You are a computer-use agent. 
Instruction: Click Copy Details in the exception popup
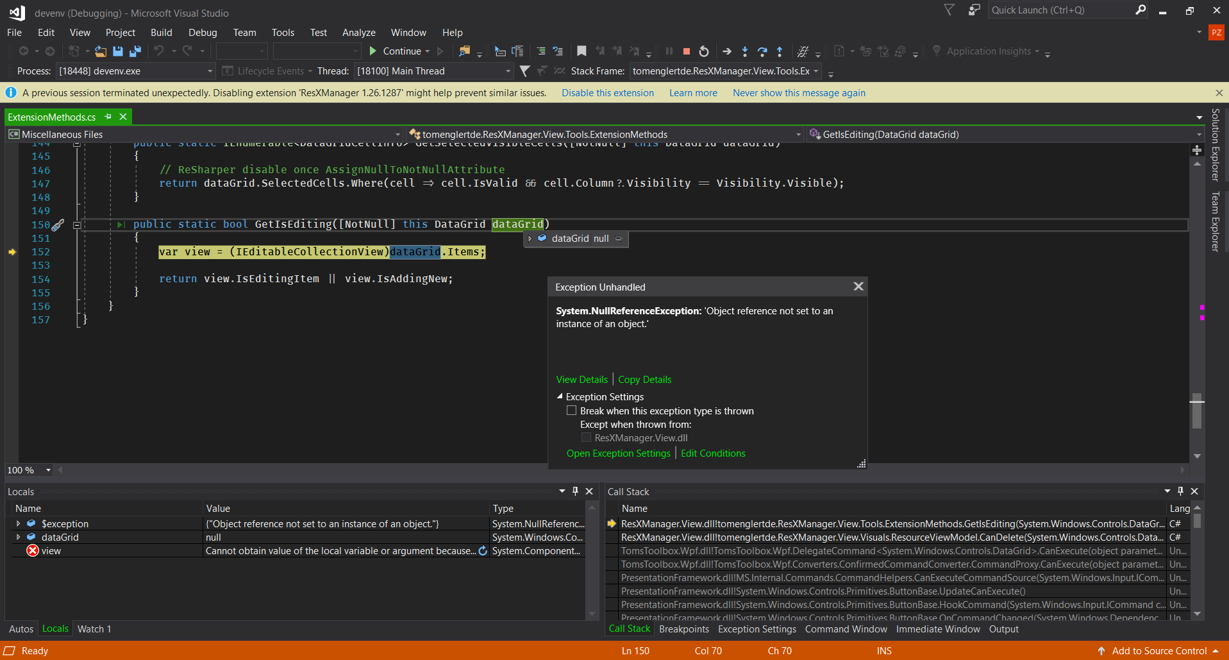pos(644,379)
